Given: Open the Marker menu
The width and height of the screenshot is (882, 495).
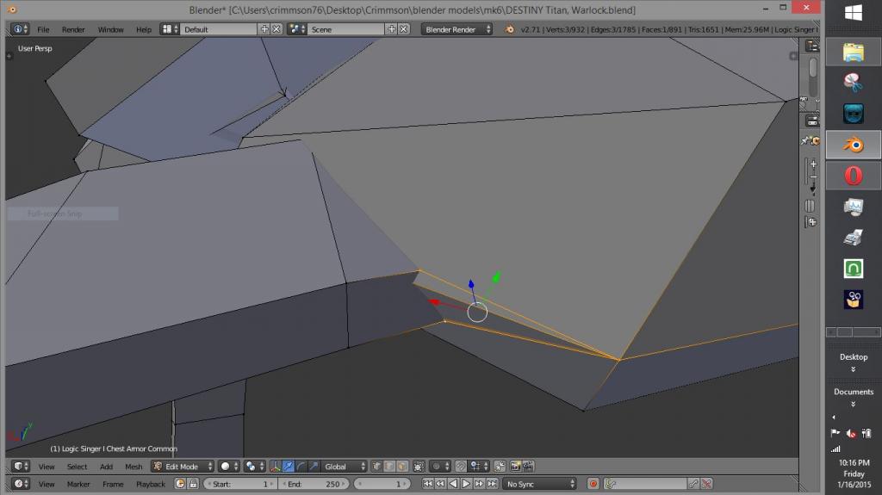Looking at the screenshot, I should pyautogui.click(x=78, y=484).
